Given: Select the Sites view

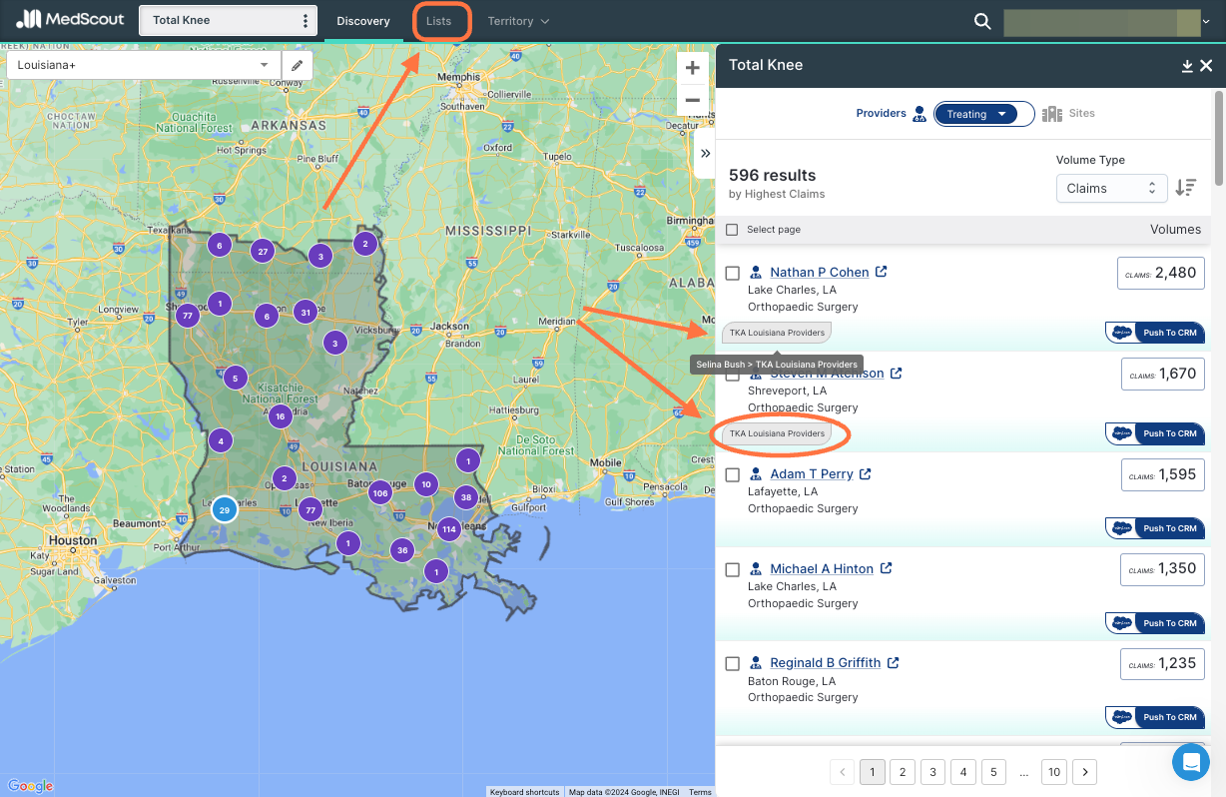Looking at the screenshot, I should [x=1069, y=114].
